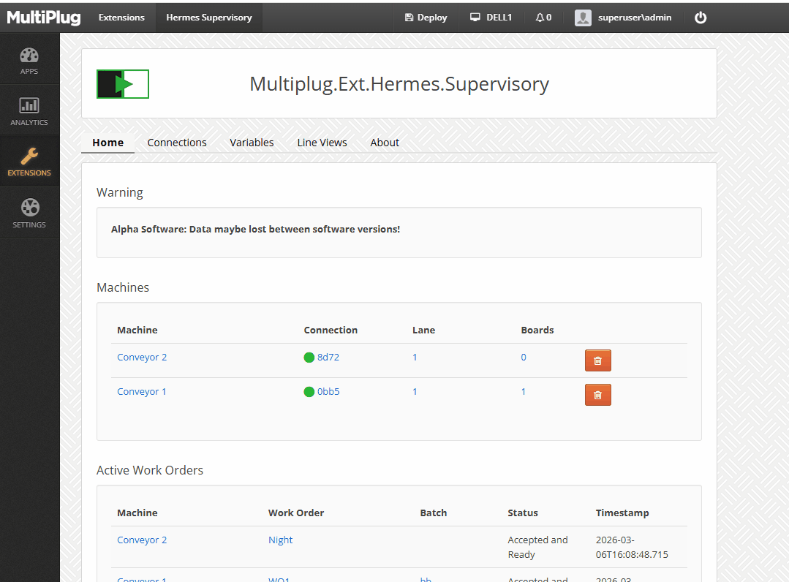The height and width of the screenshot is (582, 789).
Task: Switch to the Variables tab
Action: pyautogui.click(x=252, y=143)
